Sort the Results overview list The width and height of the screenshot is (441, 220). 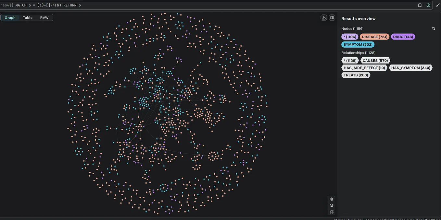tap(433, 28)
